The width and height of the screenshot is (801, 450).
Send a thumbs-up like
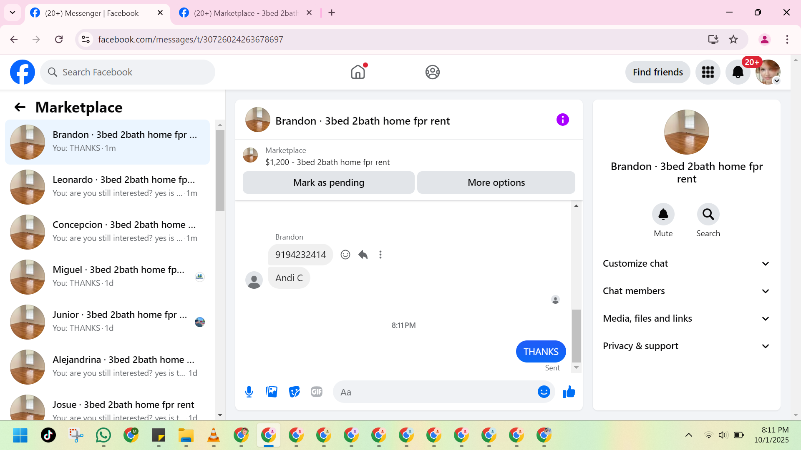pos(569,392)
